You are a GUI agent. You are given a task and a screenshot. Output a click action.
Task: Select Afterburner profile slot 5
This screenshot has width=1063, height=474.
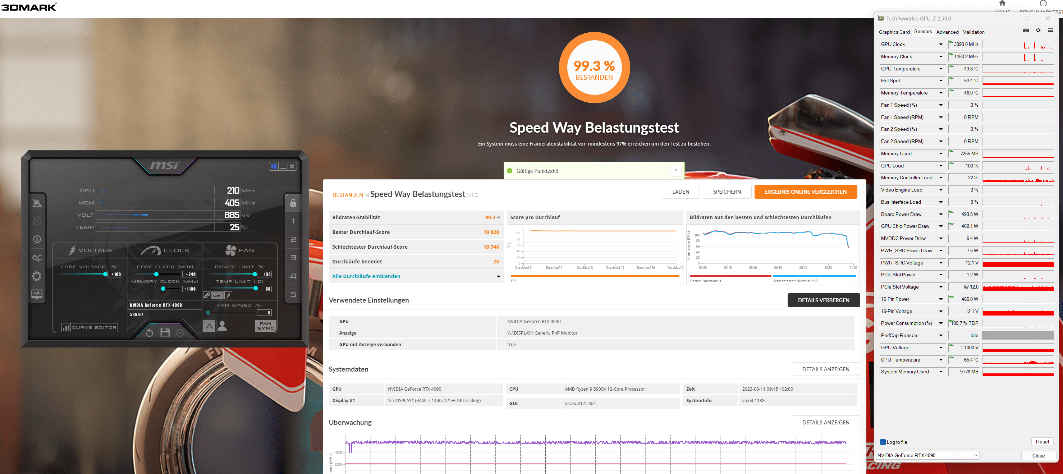(293, 295)
